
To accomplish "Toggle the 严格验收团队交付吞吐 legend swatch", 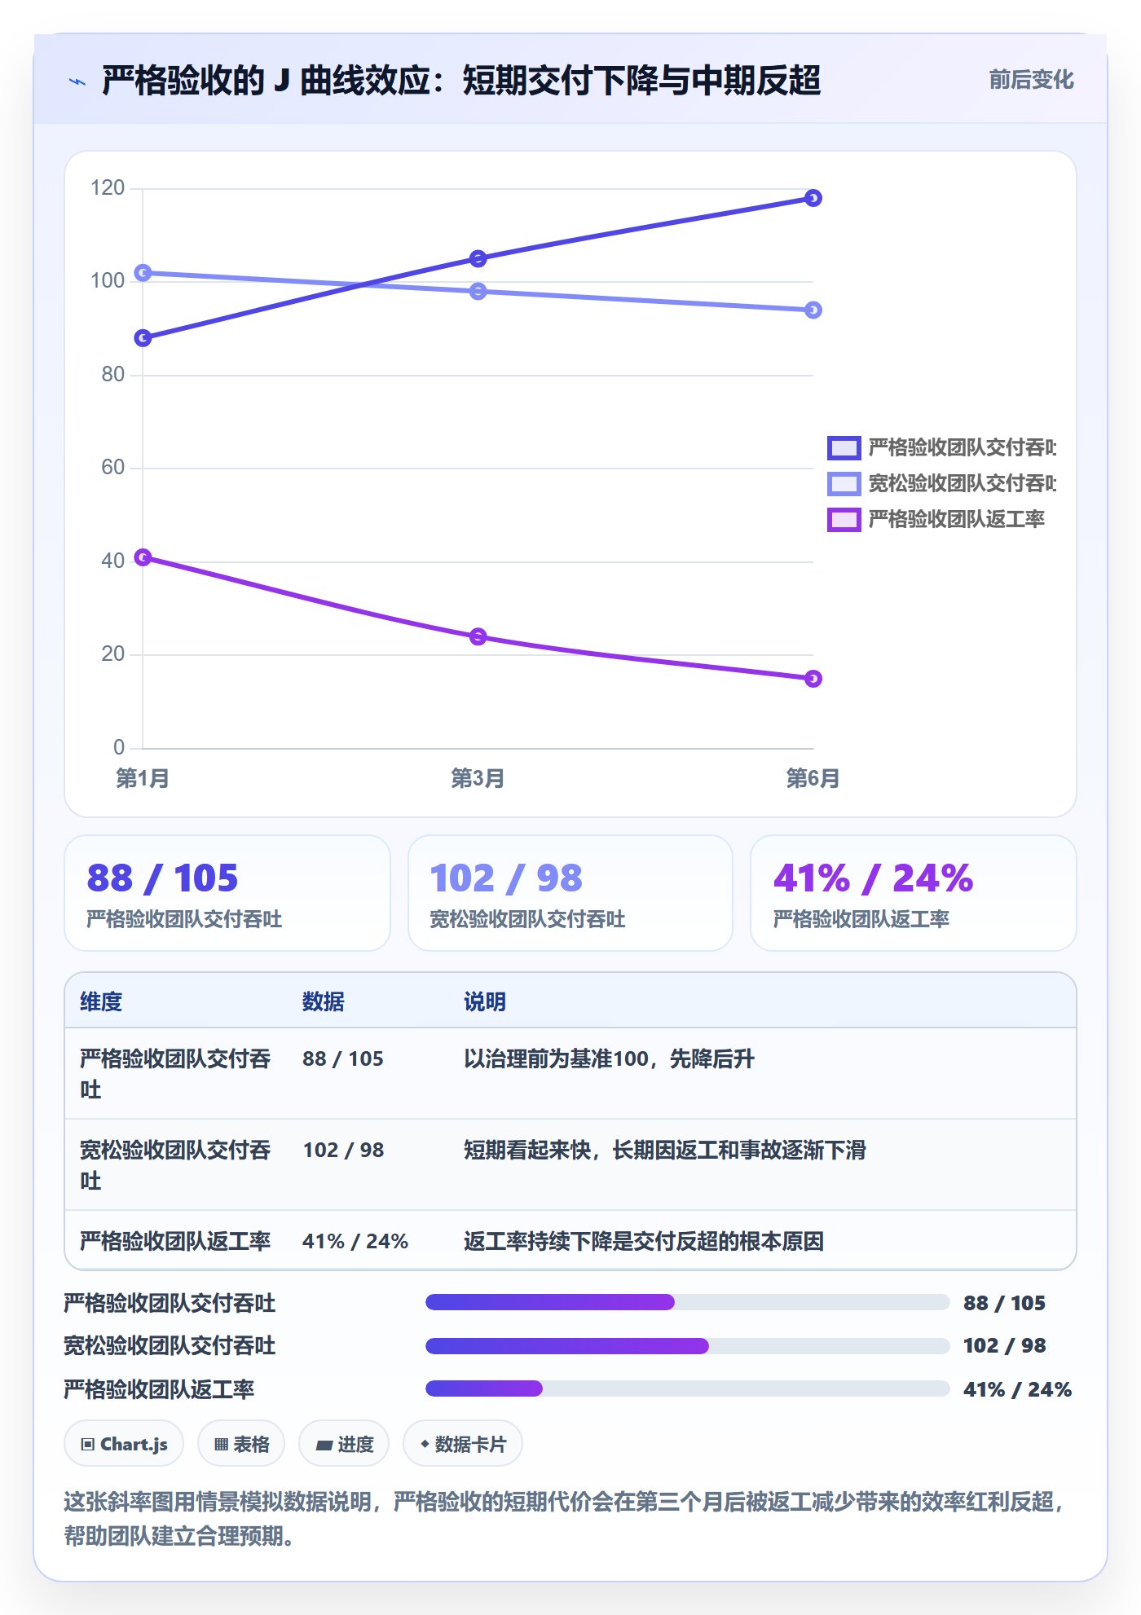I will [x=844, y=447].
